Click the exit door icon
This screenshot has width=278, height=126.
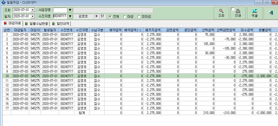click(x=271, y=13)
